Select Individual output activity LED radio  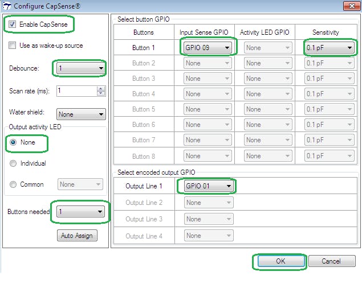pyautogui.click(x=13, y=163)
